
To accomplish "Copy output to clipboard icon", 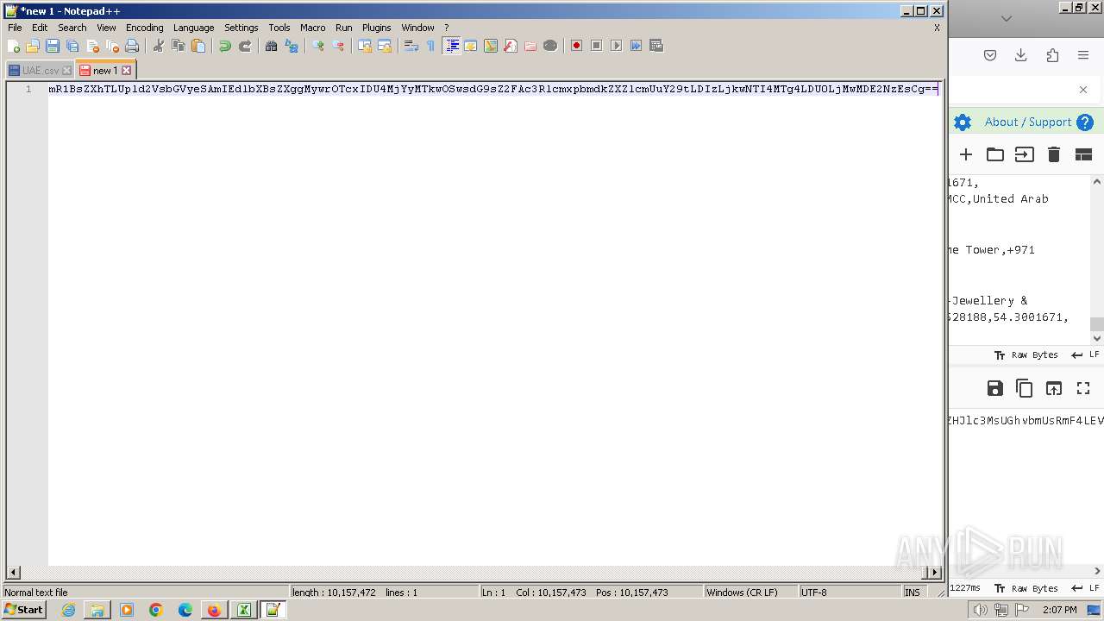I will [x=1025, y=388].
